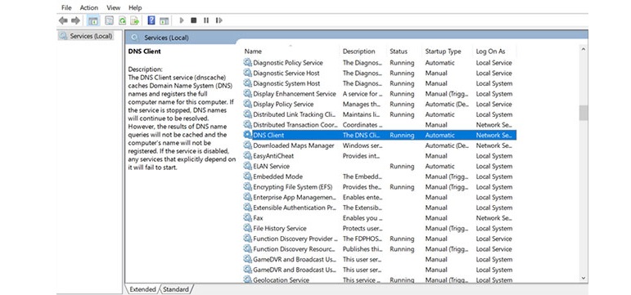Click the Restart Service toolbar icon
Screen dimensions: 631x295
click(219, 20)
